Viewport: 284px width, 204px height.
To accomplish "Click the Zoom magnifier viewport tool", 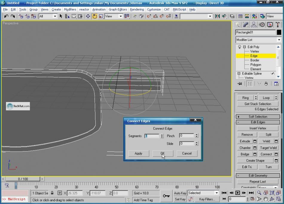I will (259, 193).
